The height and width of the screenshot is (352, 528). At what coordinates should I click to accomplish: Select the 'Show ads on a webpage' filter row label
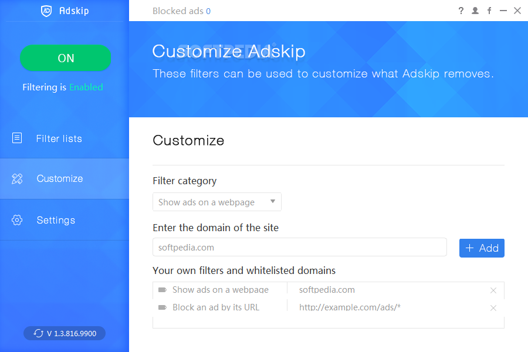coord(221,290)
